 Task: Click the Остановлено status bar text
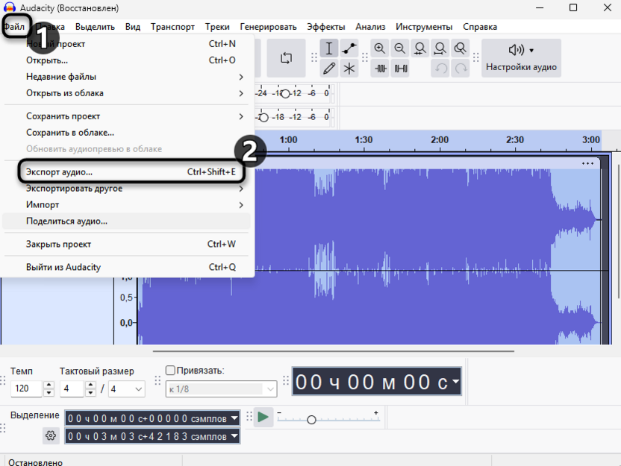pos(36,462)
